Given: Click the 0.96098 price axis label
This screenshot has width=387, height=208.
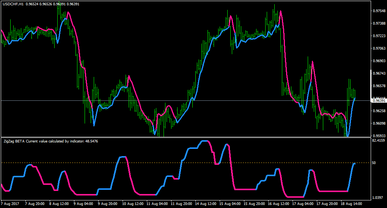Looking at the screenshot, I should point(379,124).
